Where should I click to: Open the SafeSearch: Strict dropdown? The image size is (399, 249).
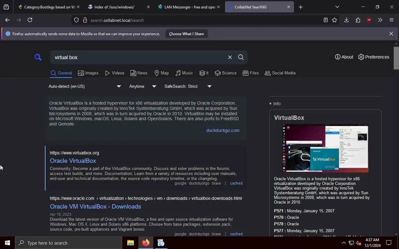coord(188,86)
